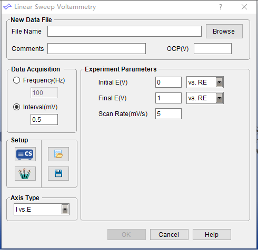
Task: Expand the Final E vs. RE dropdown
Action: (x=219, y=98)
